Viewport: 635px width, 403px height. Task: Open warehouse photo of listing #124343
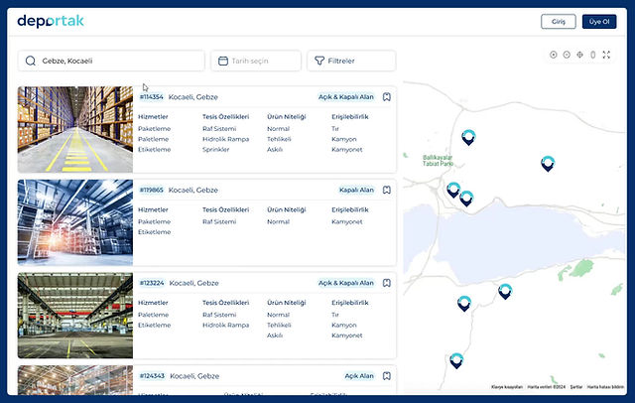tap(75, 380)
